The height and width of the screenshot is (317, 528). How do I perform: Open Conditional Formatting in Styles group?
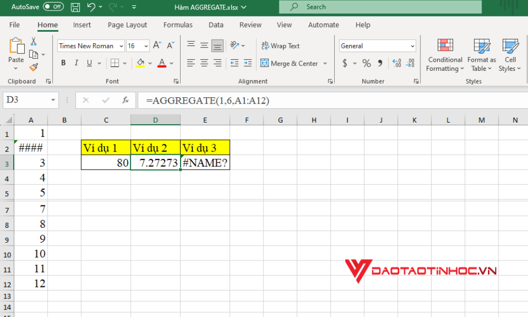click(x=445, y=55)
